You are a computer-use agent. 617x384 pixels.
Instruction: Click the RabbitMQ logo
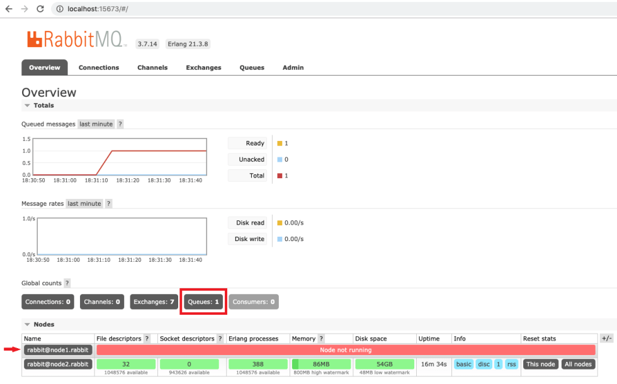tap(77, 39)
